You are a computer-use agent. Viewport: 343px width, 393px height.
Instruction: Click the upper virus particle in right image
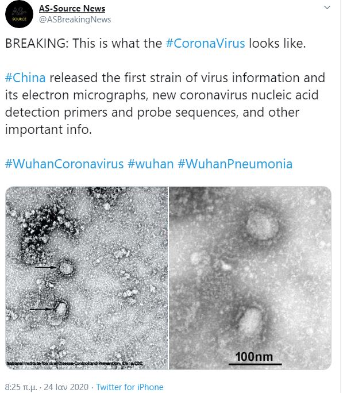tap(263, 225)
